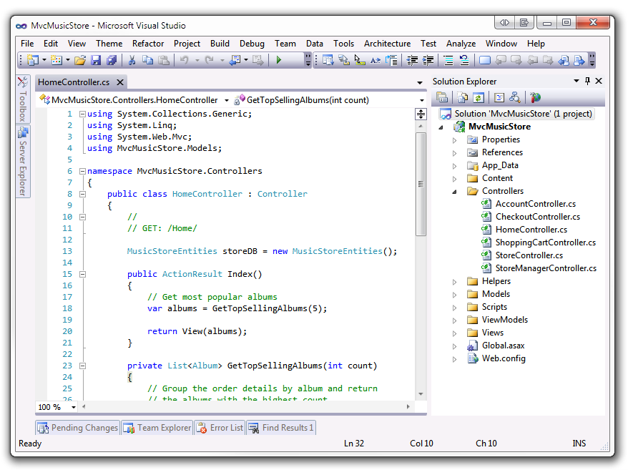Image resolution: width=628 pixels, height=470 pixels.
Task: Click the Toggle Bookmark toolbar icon
Action: (x=485, y=60)
